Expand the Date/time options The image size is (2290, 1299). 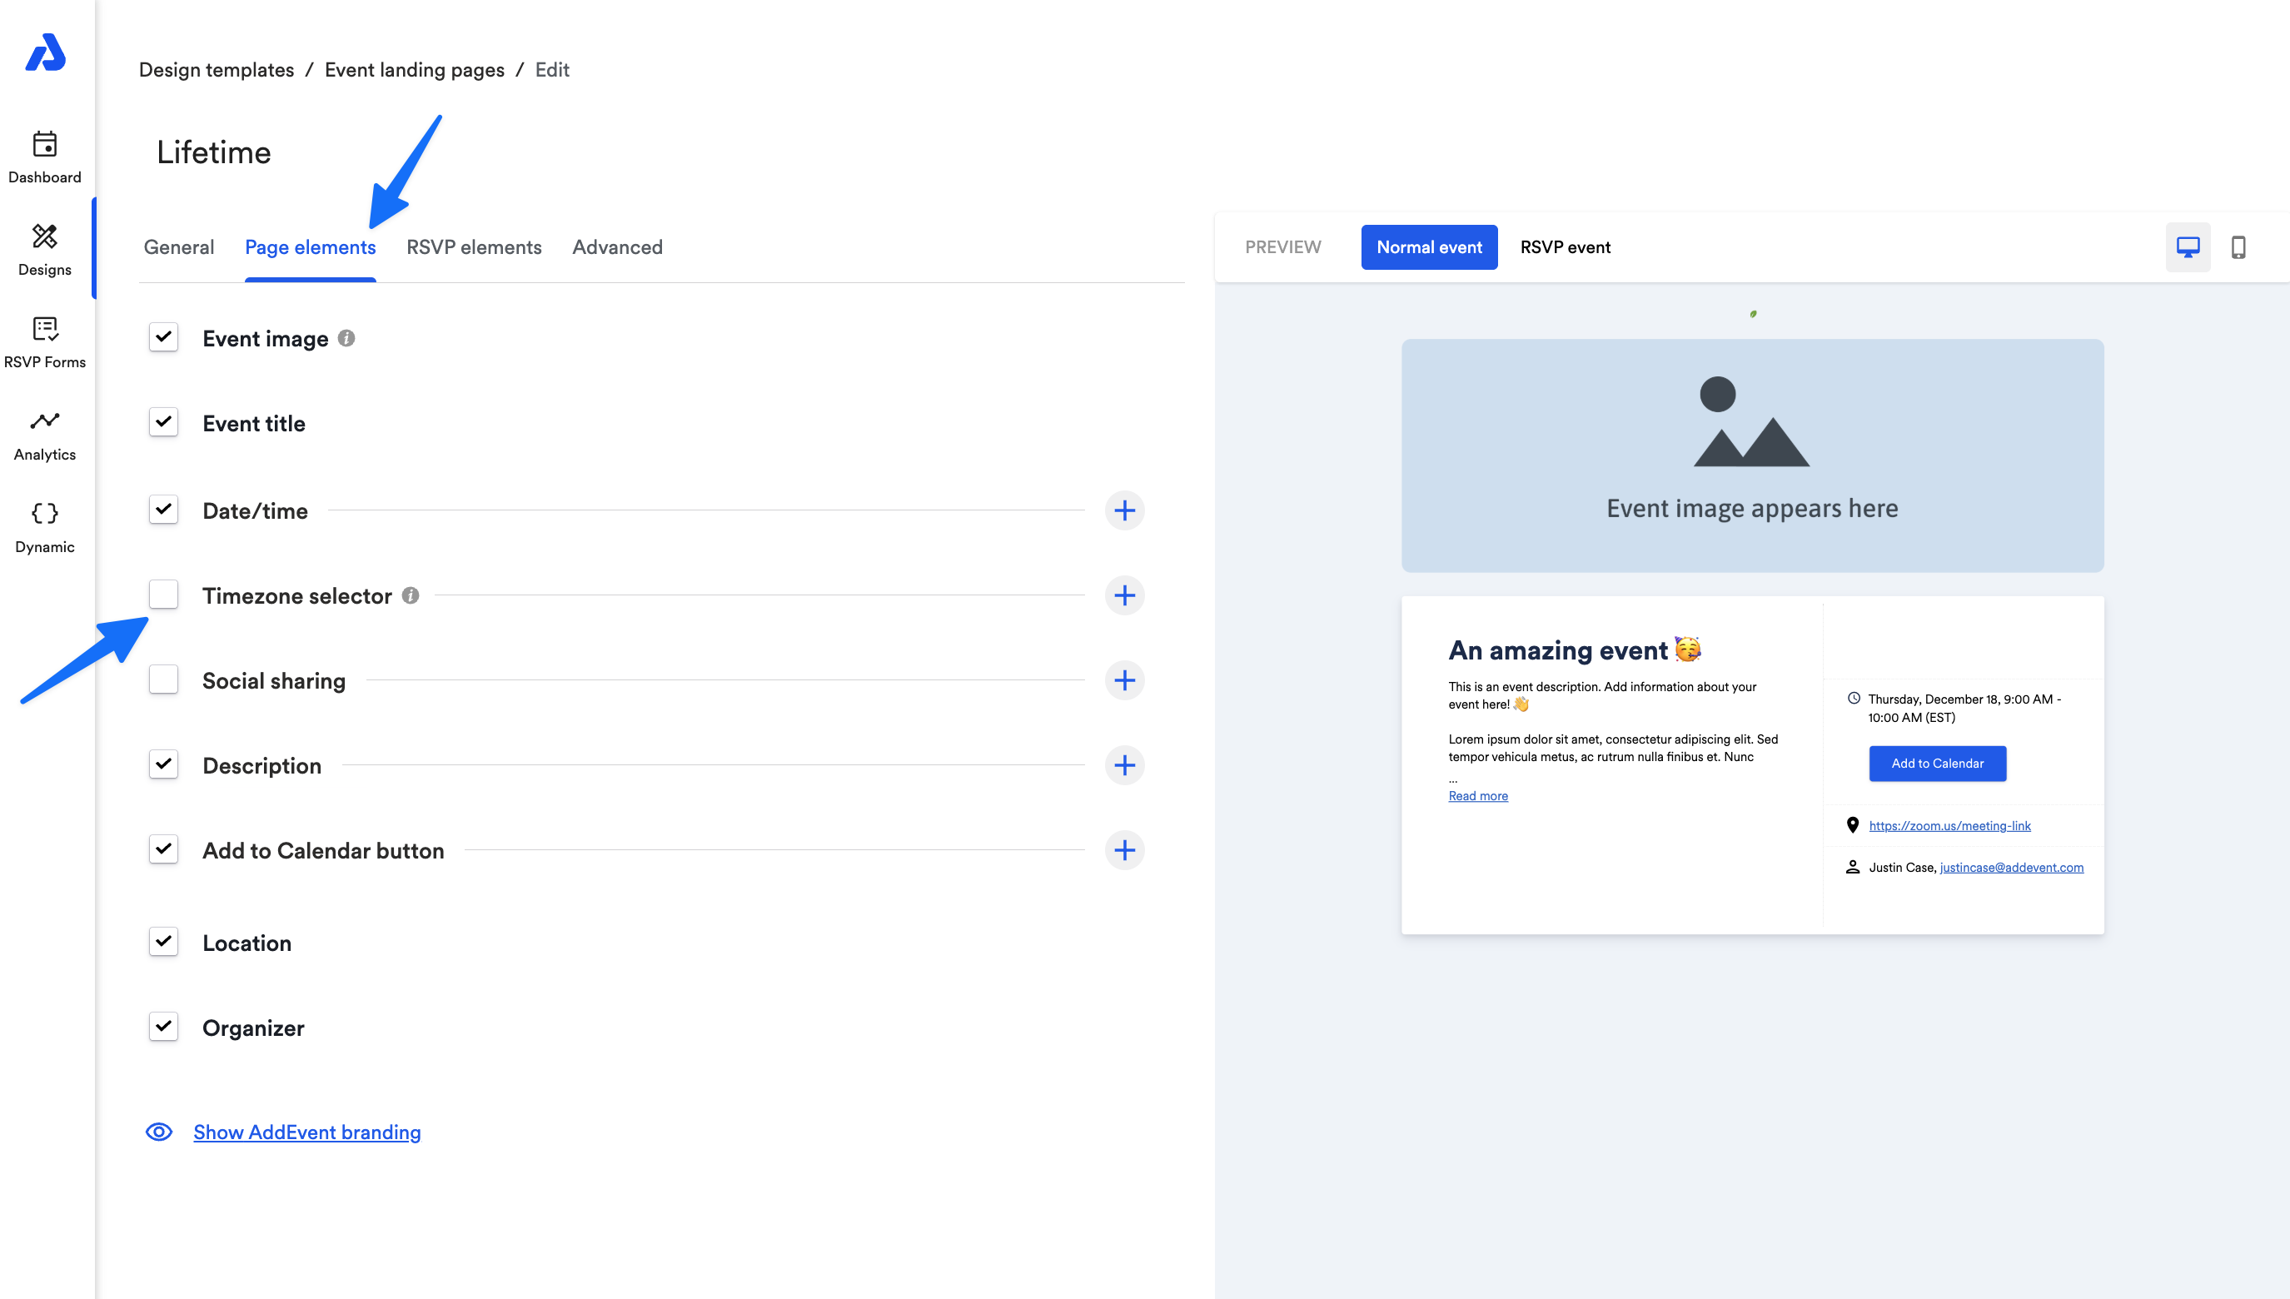1124,510
